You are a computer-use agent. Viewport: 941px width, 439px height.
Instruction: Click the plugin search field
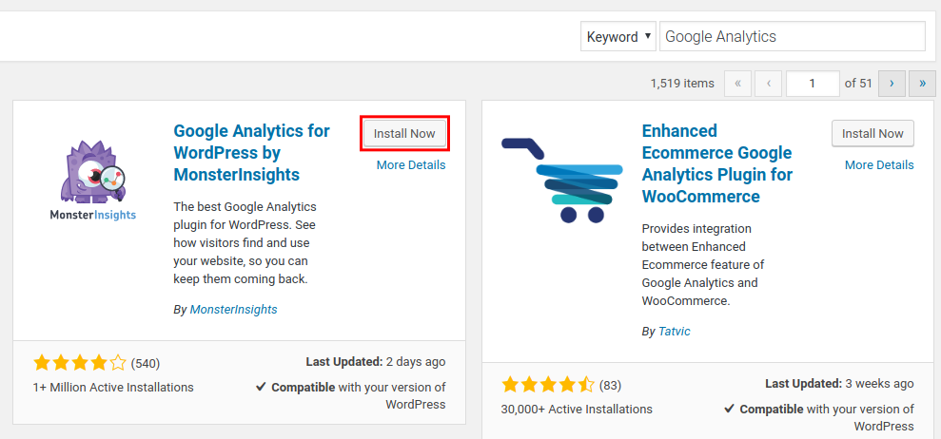click(x=792, y=37)
